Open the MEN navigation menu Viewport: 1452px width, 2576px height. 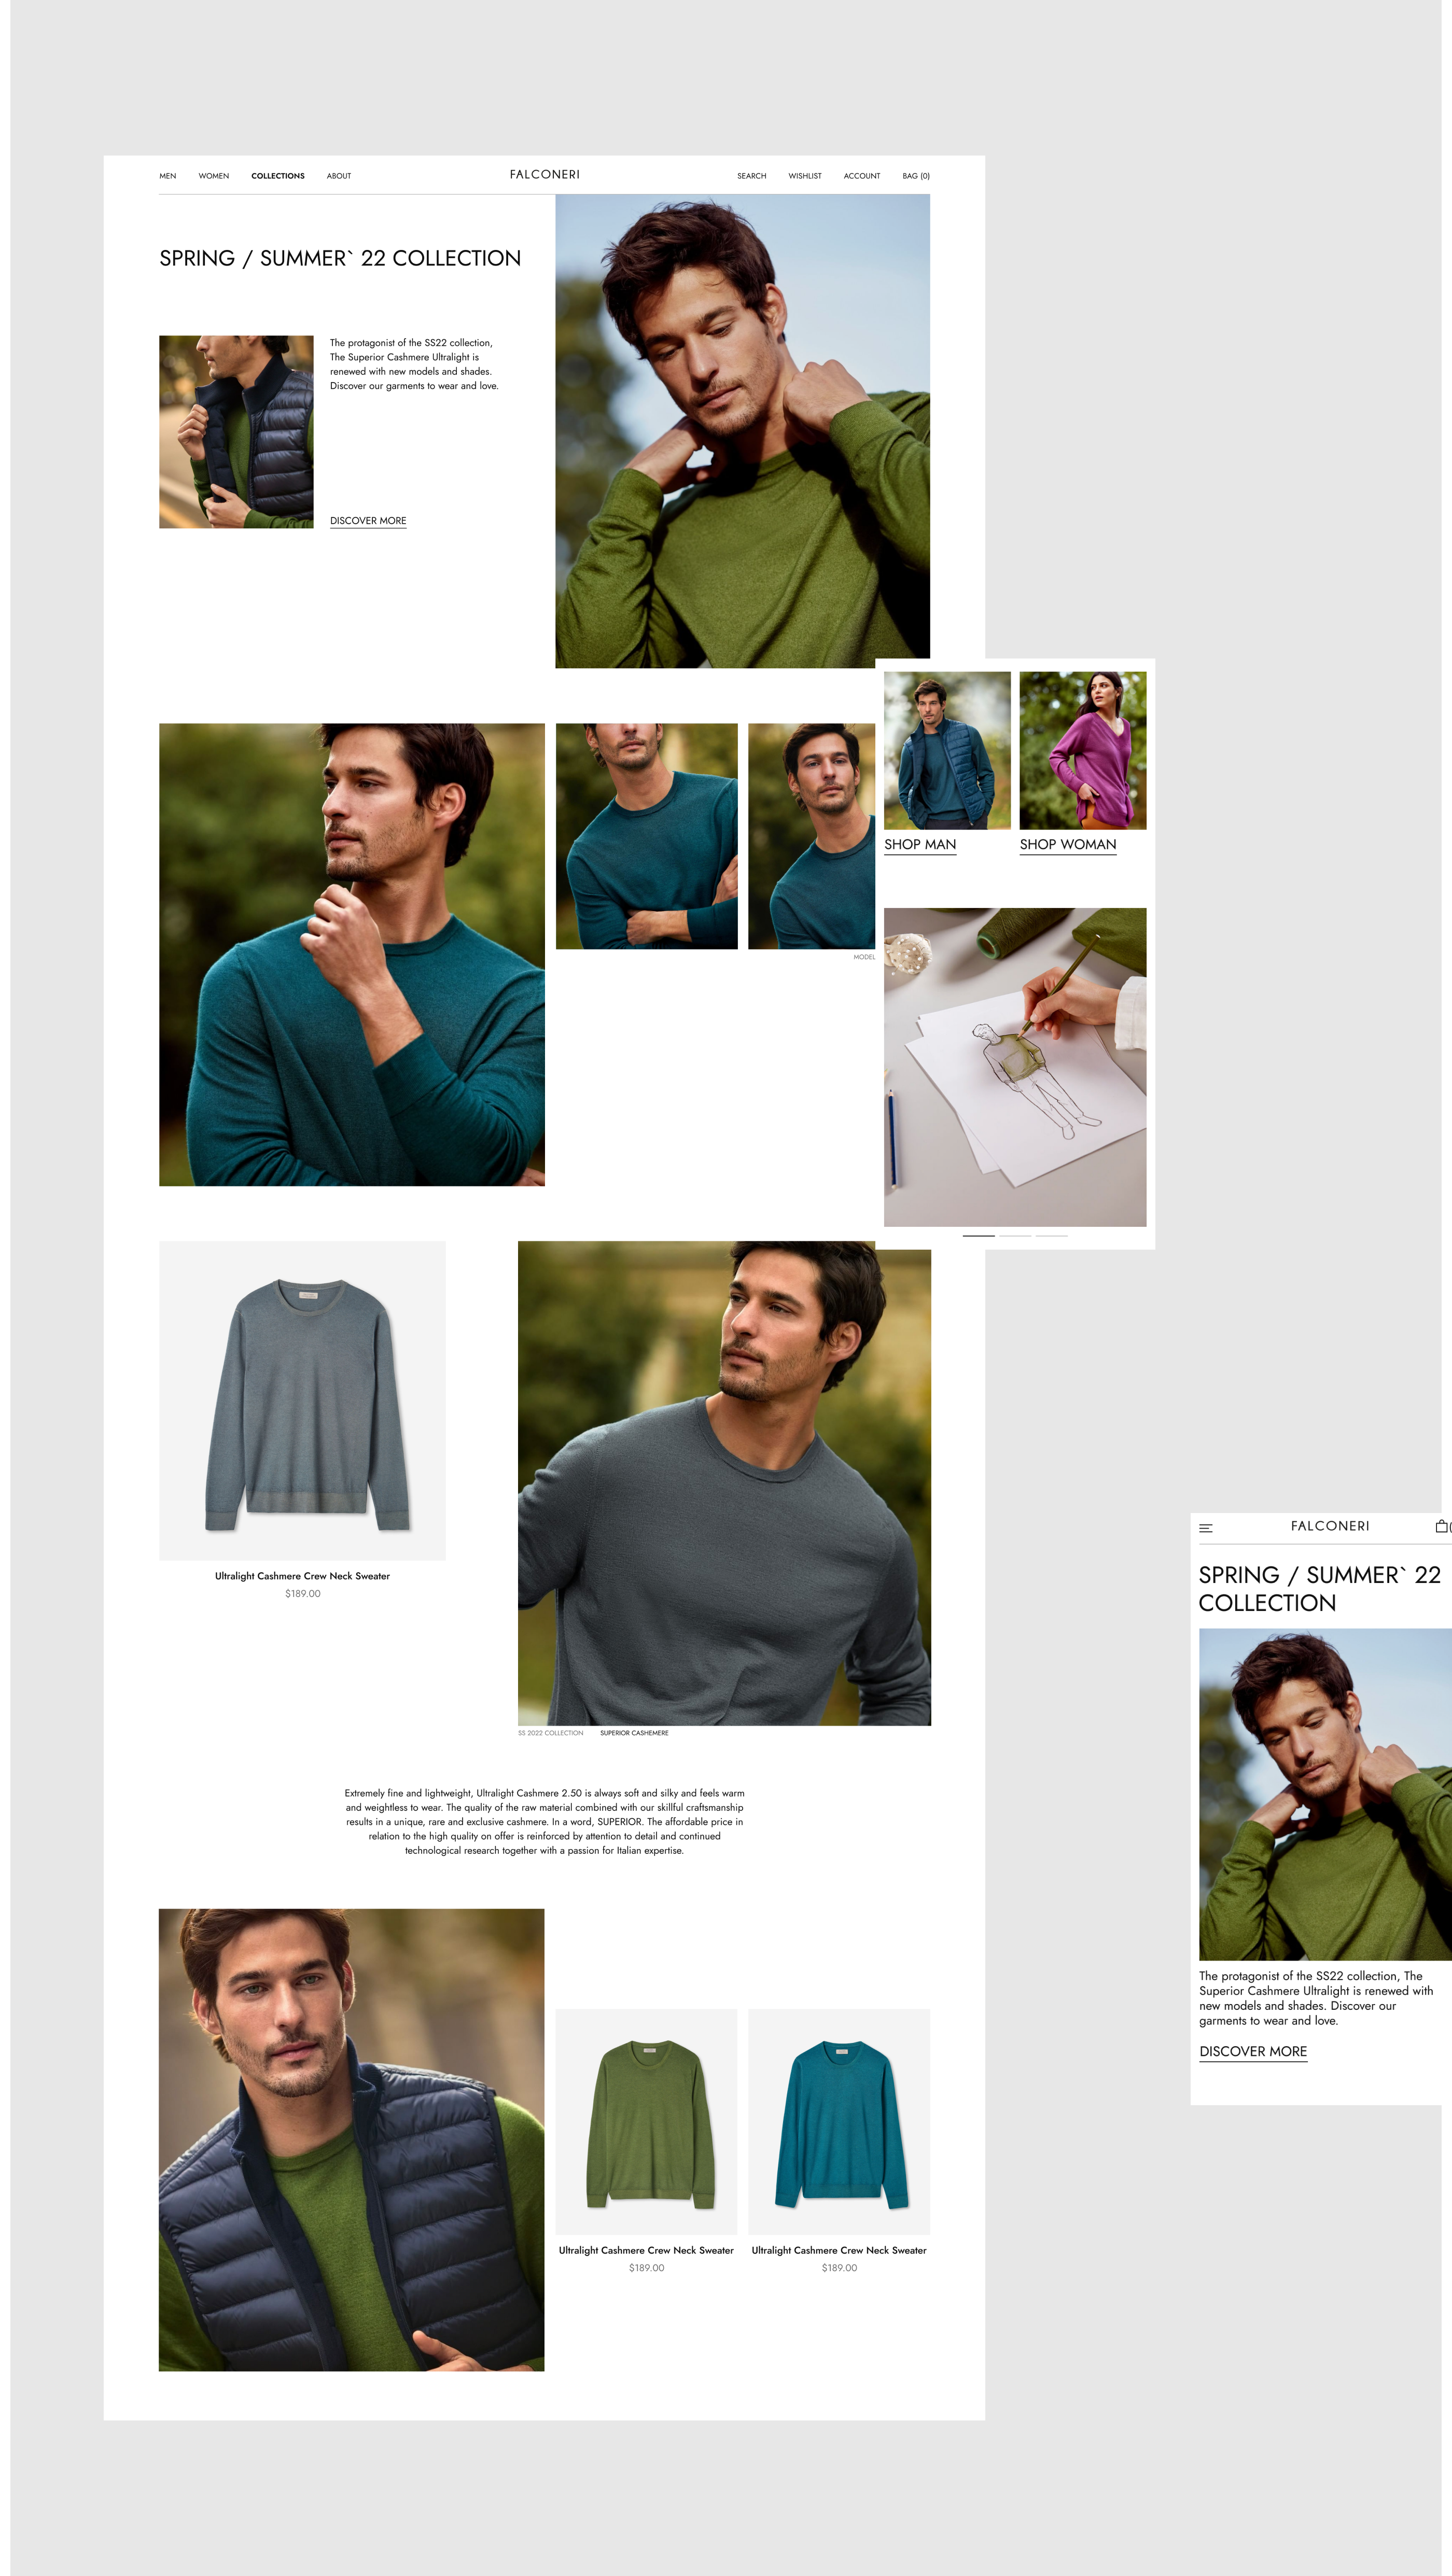pos(168,176)
